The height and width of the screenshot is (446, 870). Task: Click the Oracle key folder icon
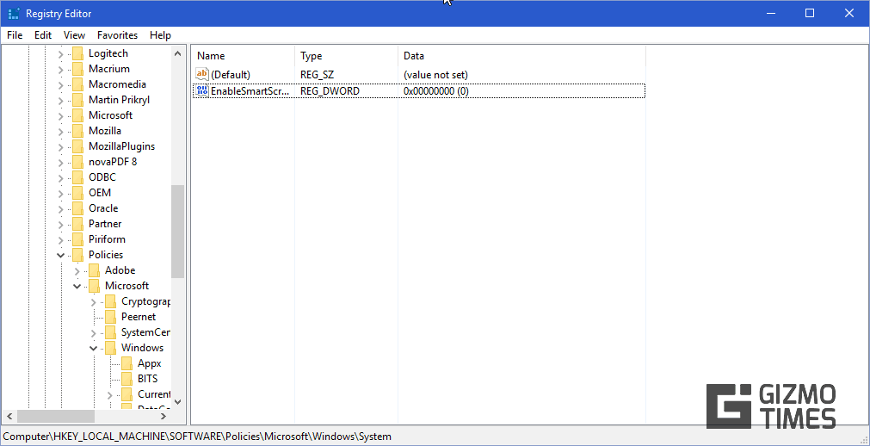click(77, 208)
